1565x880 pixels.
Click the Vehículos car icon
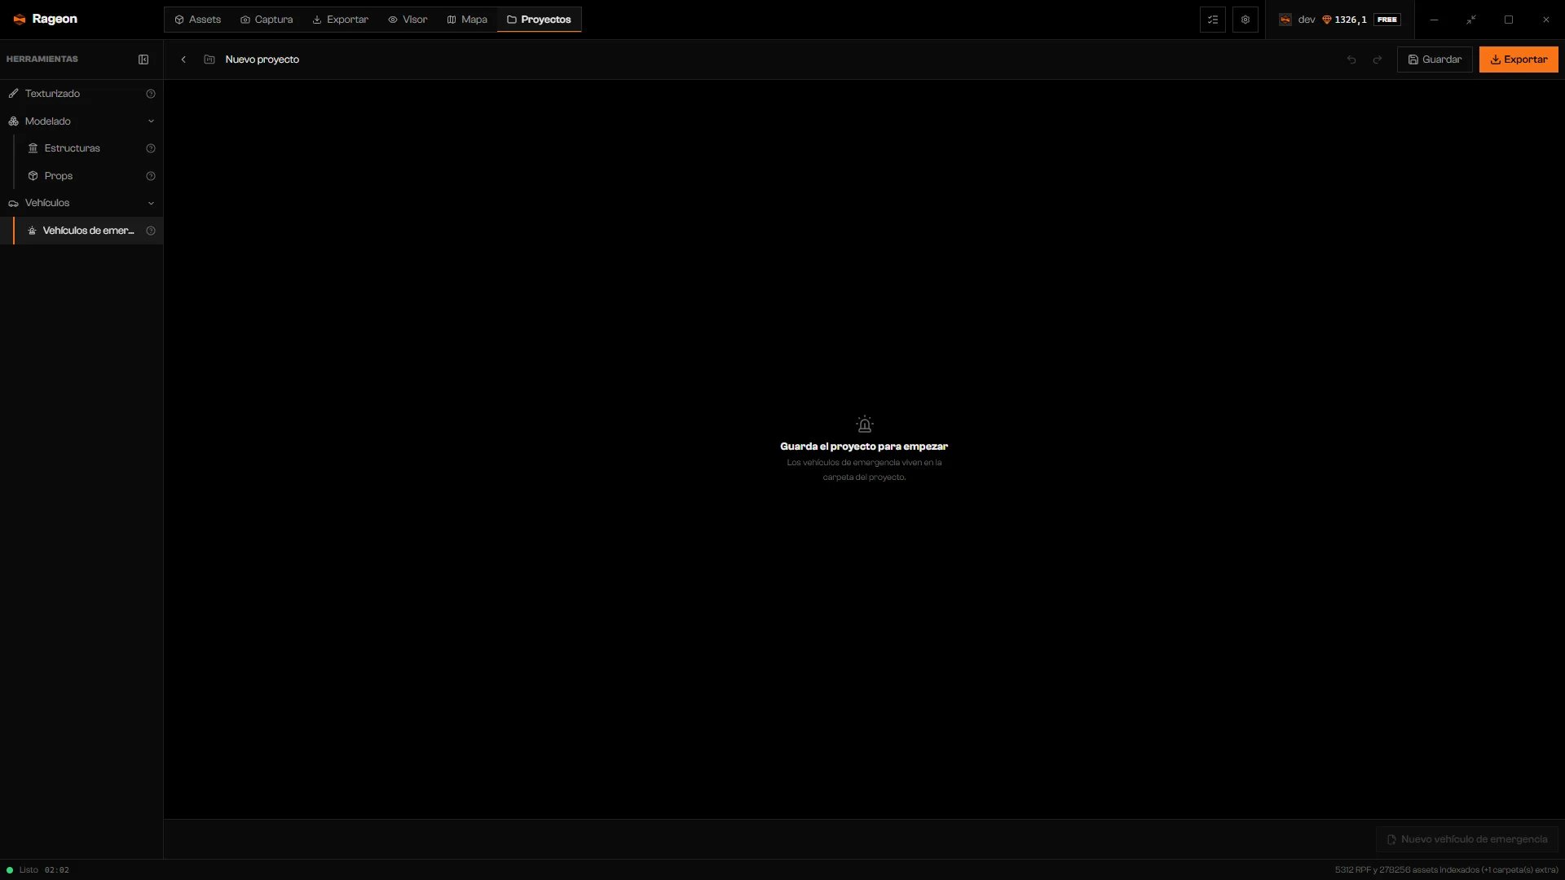click(x=13, y=203)
